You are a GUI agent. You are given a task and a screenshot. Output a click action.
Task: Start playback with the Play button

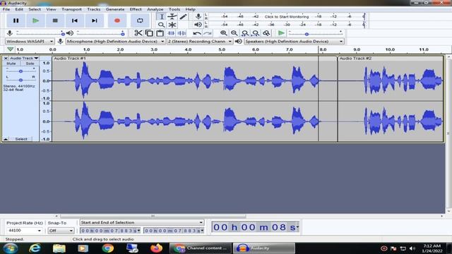(35, 20)
